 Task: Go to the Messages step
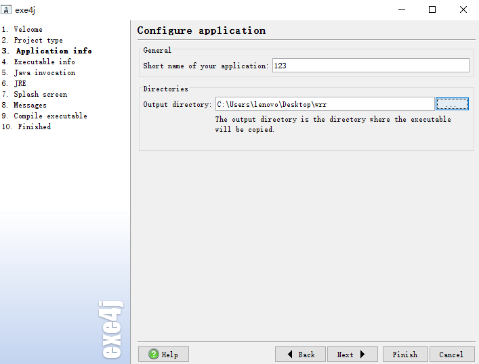24,106
